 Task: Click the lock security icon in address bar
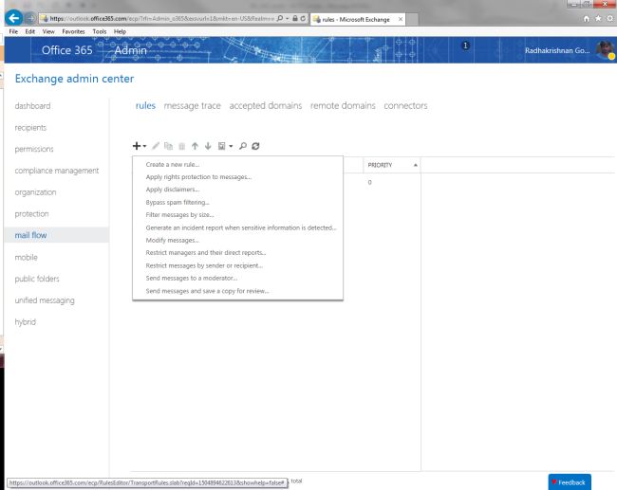click(x=294, y=18)
